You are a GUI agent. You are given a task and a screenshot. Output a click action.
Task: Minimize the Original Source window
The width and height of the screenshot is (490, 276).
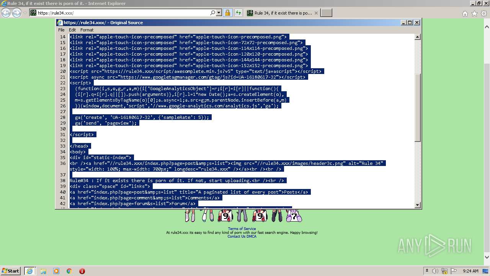click(403, 23)
